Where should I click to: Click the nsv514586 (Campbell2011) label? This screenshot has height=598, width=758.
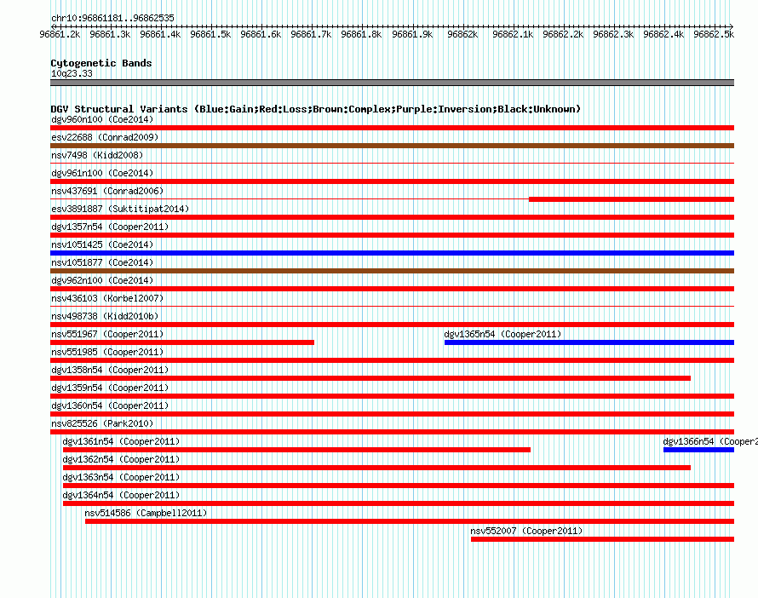146,513
